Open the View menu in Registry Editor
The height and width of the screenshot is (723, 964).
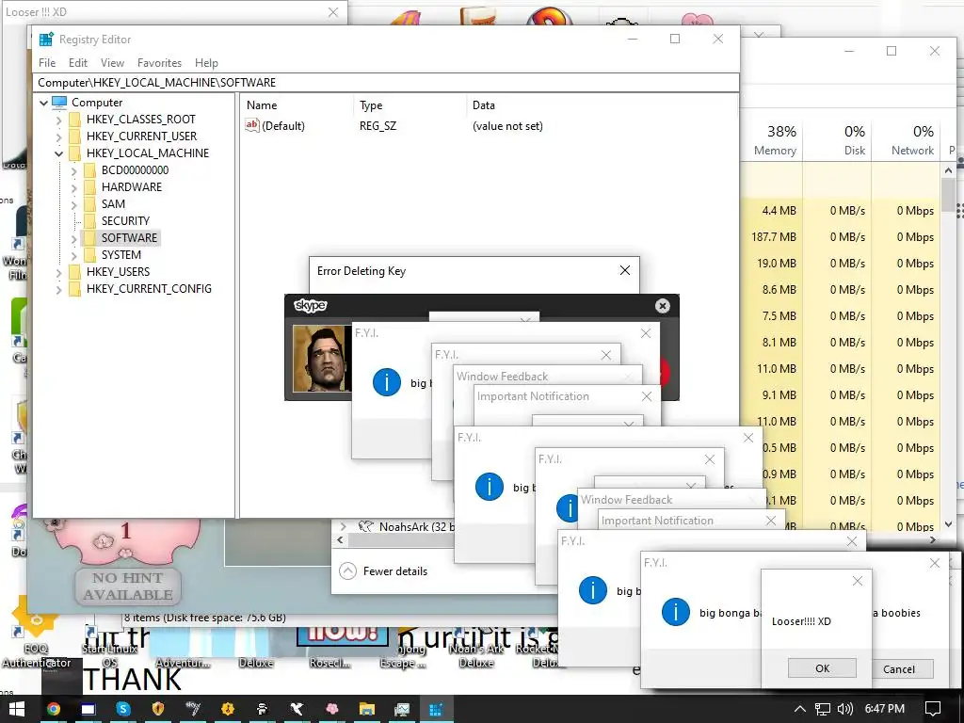click(113, 63)
